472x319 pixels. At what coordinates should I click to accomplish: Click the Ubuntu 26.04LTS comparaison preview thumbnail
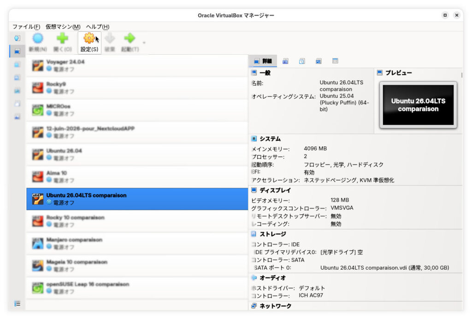[418, 105]
